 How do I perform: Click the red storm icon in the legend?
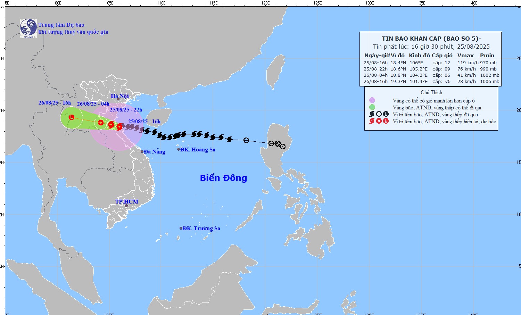(x=372, y=121)
